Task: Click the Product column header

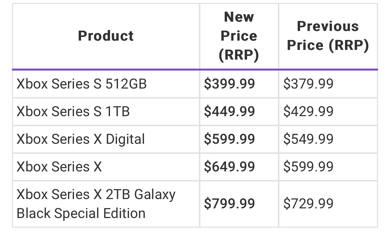Action: (x=106, y=36)
